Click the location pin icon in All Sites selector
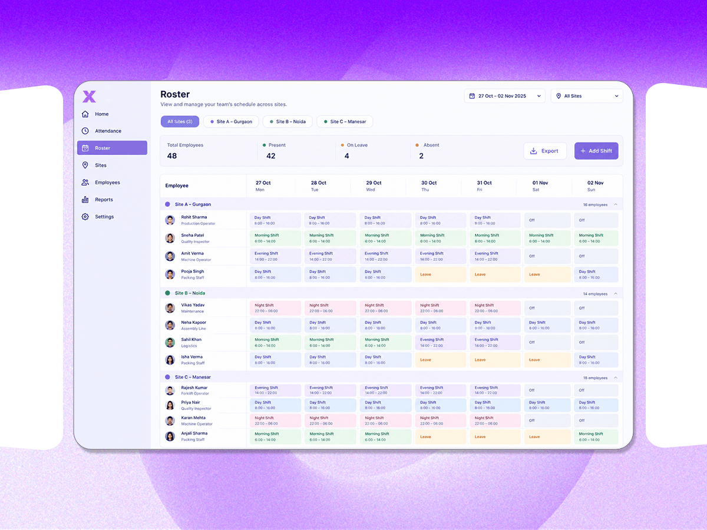The height and width of the screenshot is (530, 707). [559, 96]
